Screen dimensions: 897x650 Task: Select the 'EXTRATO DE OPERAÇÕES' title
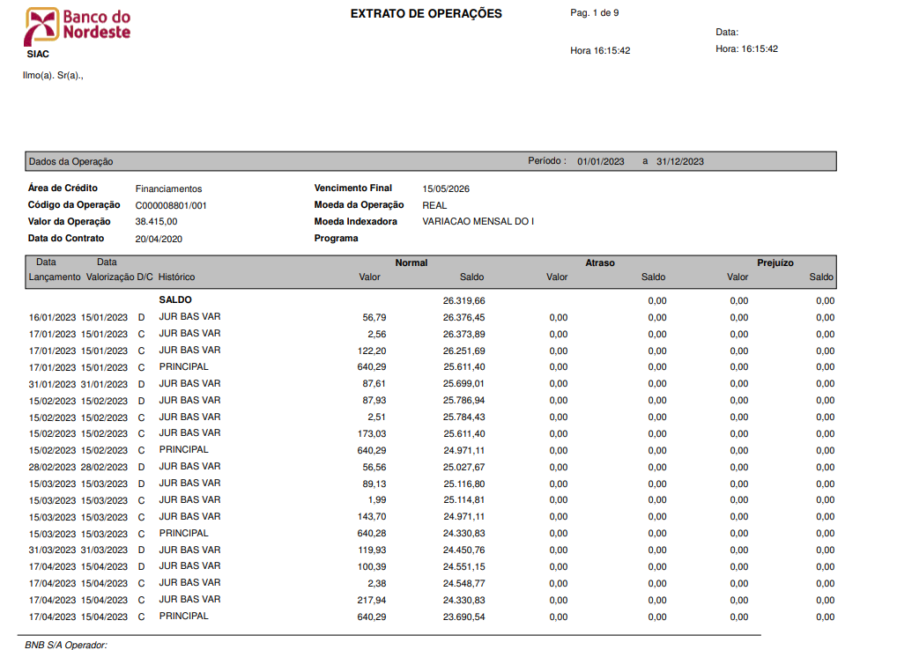[426, 14]
